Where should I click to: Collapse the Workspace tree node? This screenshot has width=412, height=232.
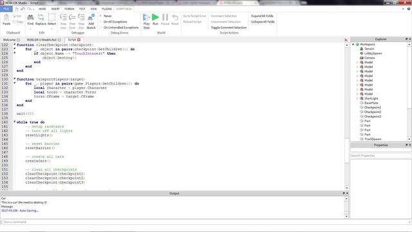pos(353,44)
